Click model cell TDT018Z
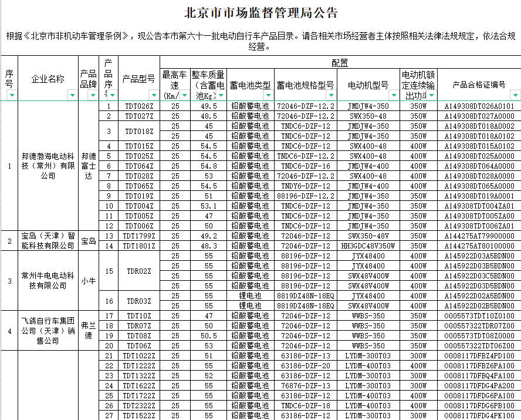The width and height of the screenshot is (521, 420). pyautogui.click(x=139, y=131)
